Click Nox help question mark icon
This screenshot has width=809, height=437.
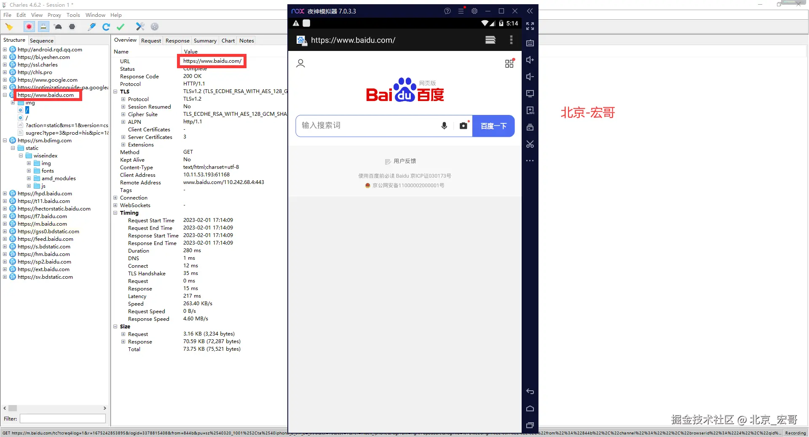tap(447, 11)
